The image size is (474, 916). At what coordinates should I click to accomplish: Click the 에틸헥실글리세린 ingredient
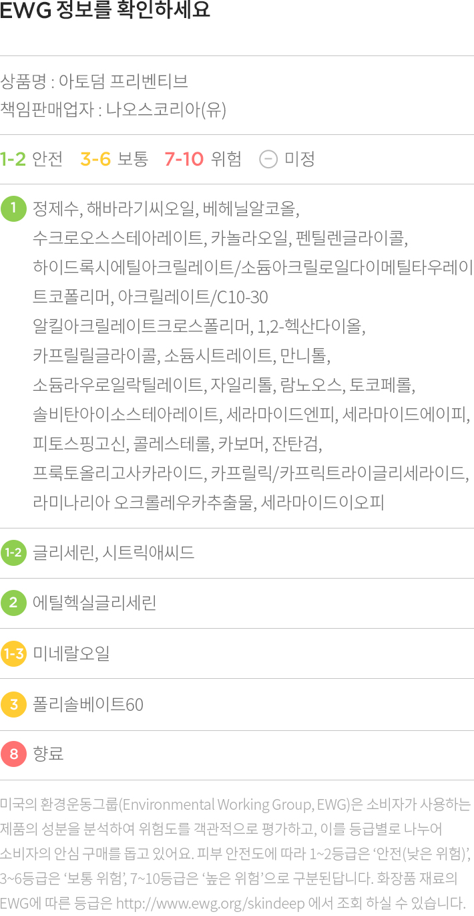tap(94, 603)
